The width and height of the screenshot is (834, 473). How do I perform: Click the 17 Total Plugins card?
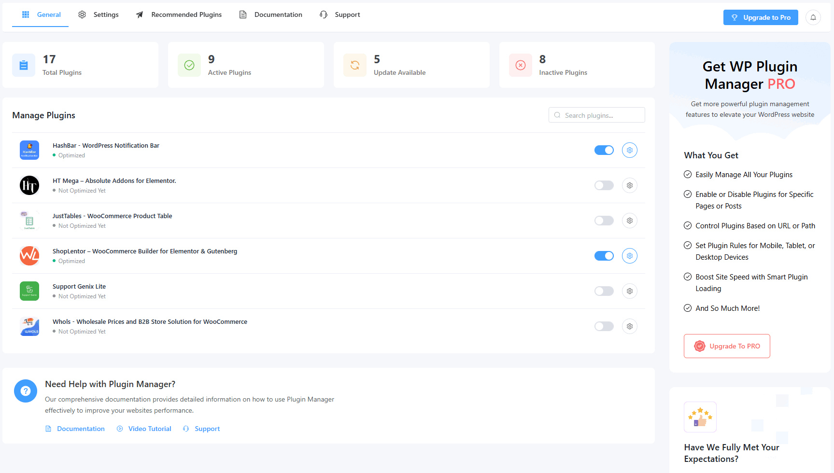(80, 65)
